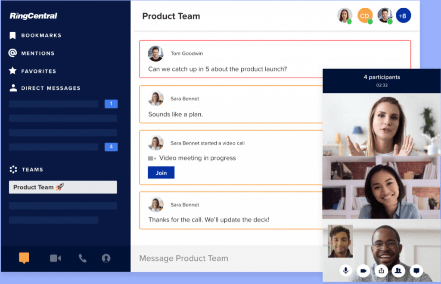
Task: Open the in-call chat bubble icon
Action: pos(416,271)
